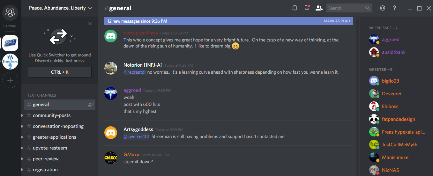Click the @recreator mention link
The image size is (433, 176).
pyautogui.click(x=135, y=72)
